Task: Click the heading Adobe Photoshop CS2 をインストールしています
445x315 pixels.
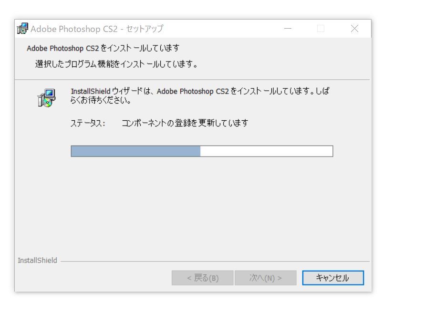Action: point(103,48)
